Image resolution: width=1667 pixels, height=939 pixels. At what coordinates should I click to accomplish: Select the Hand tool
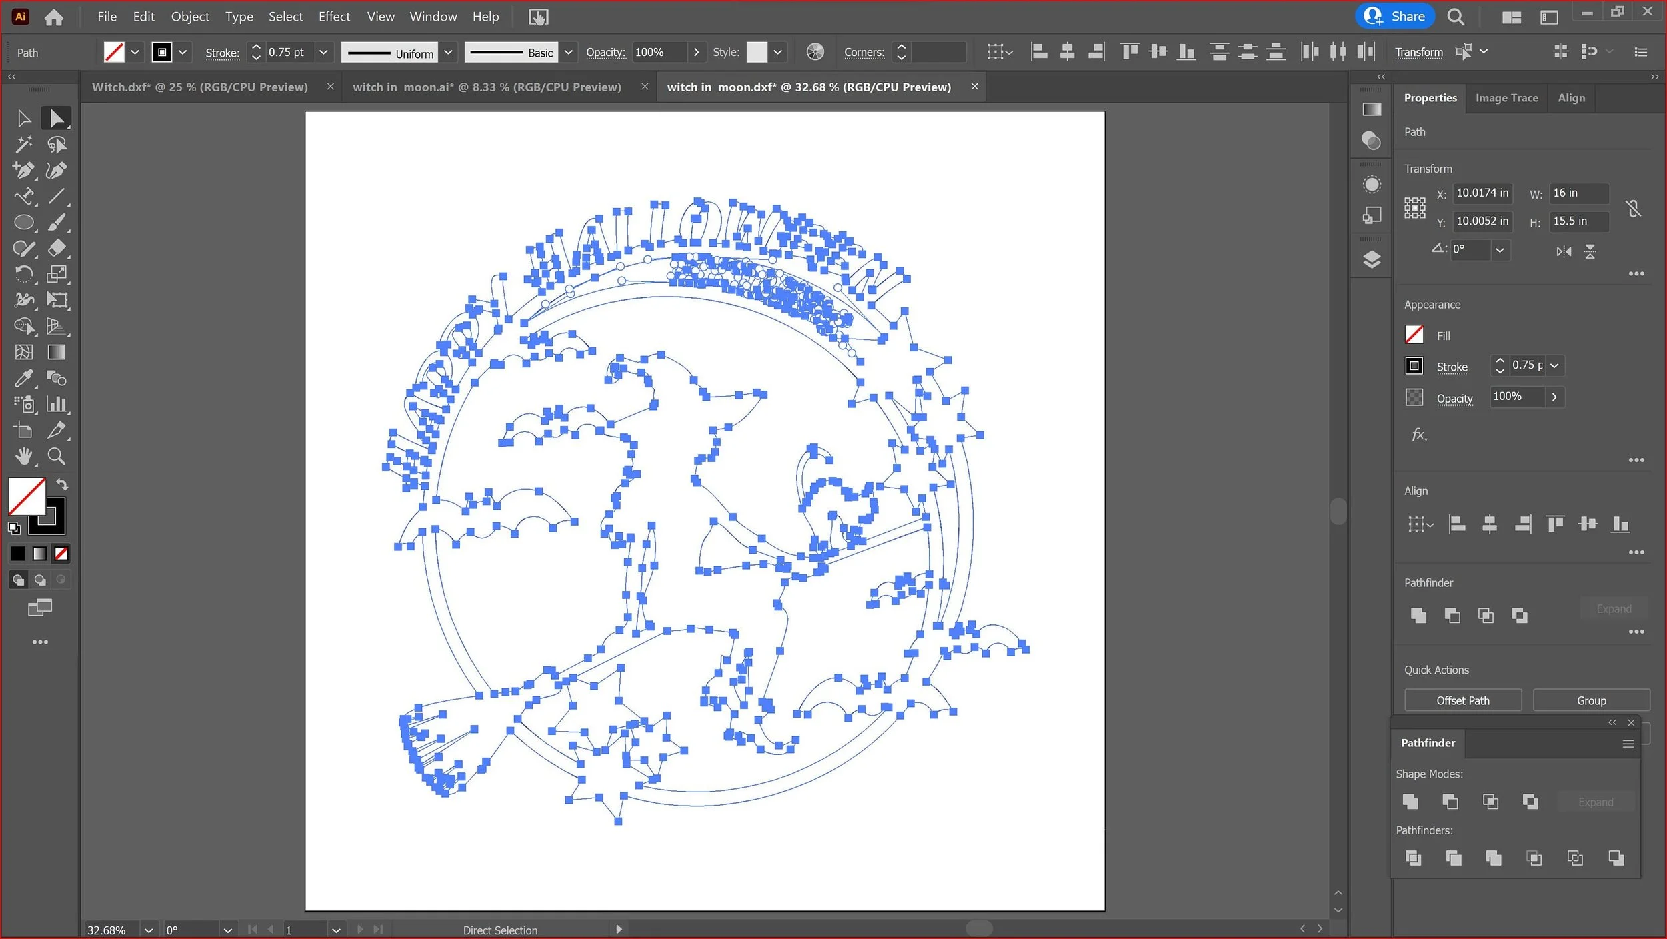[23, 456]
